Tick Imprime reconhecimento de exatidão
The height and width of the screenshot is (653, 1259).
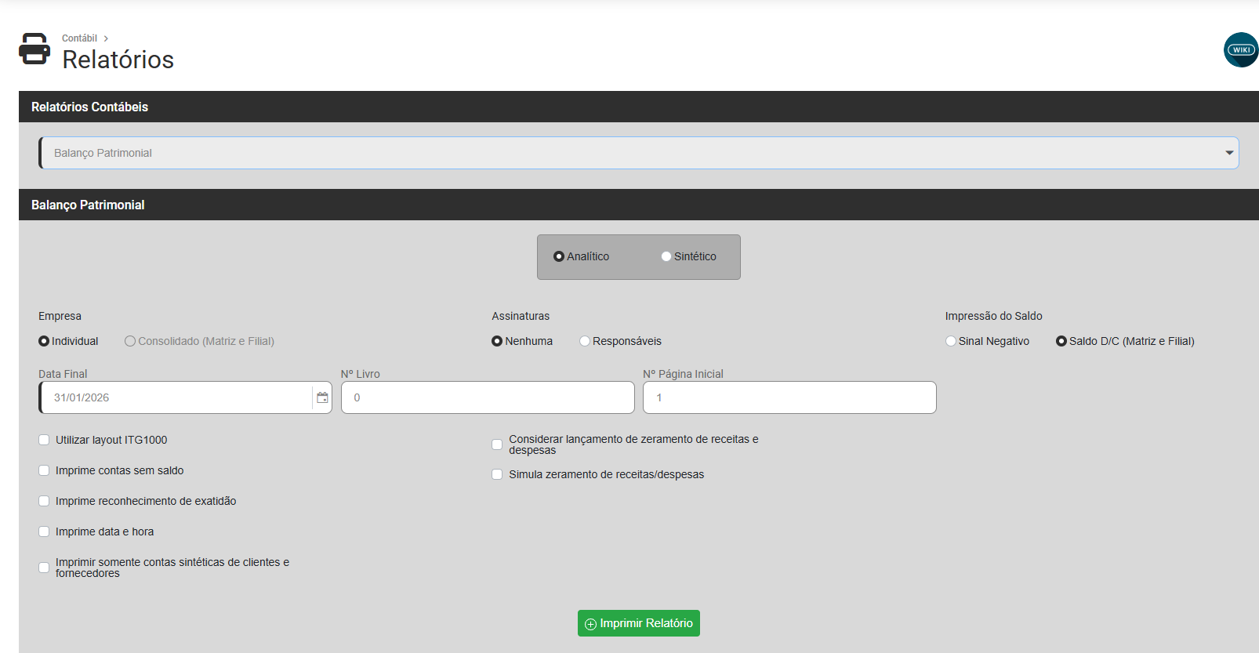(44, 501)
